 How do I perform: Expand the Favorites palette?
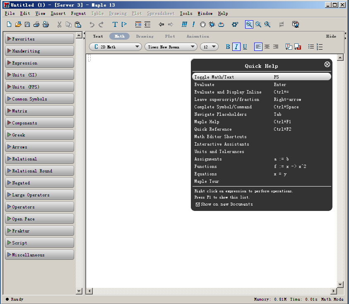click(39, 39)
